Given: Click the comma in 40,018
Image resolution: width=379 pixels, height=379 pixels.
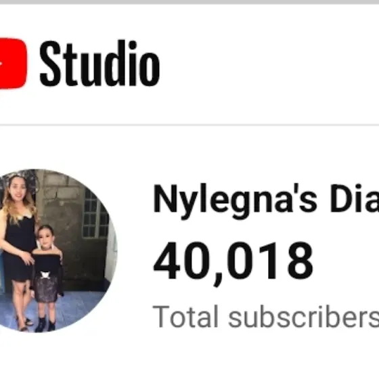Looking at the screenshot, I should [x=217, y=280].
